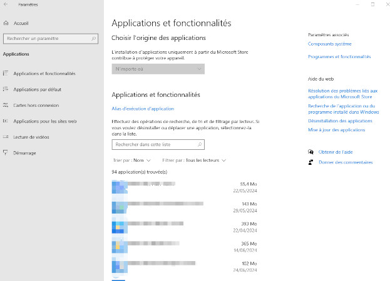Select the app row dated 22/04/2024
The image size is (390, 281).
coord(185,227)
